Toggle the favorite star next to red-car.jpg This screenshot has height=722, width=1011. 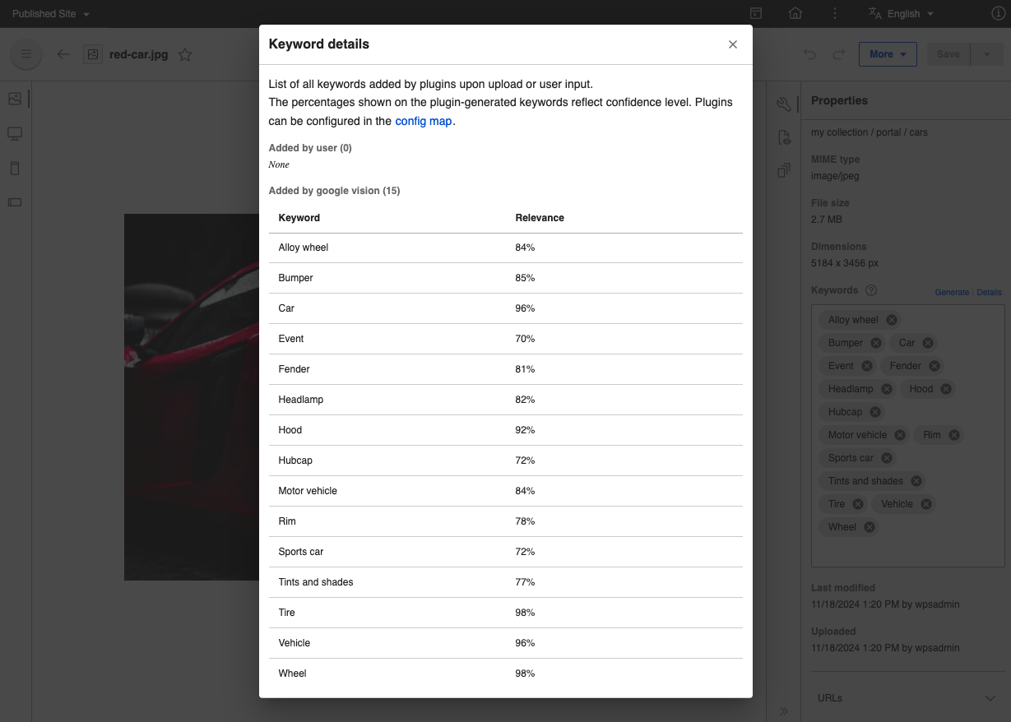click(185, 54)
